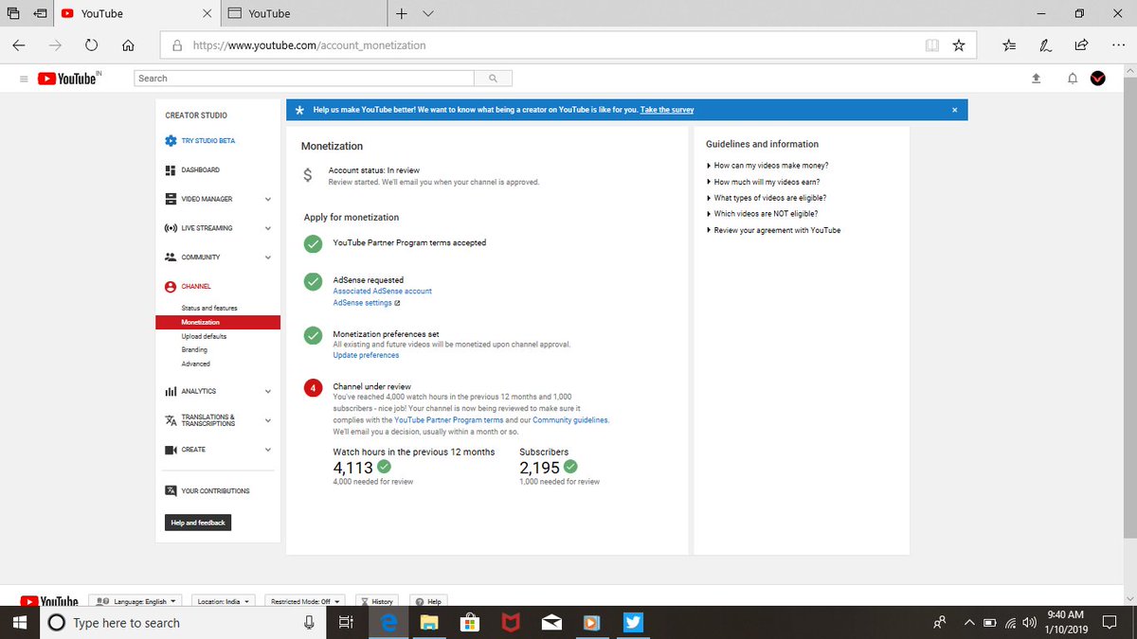Click the Community people icon
The image size is (1137, 639).
click(171, 257)
